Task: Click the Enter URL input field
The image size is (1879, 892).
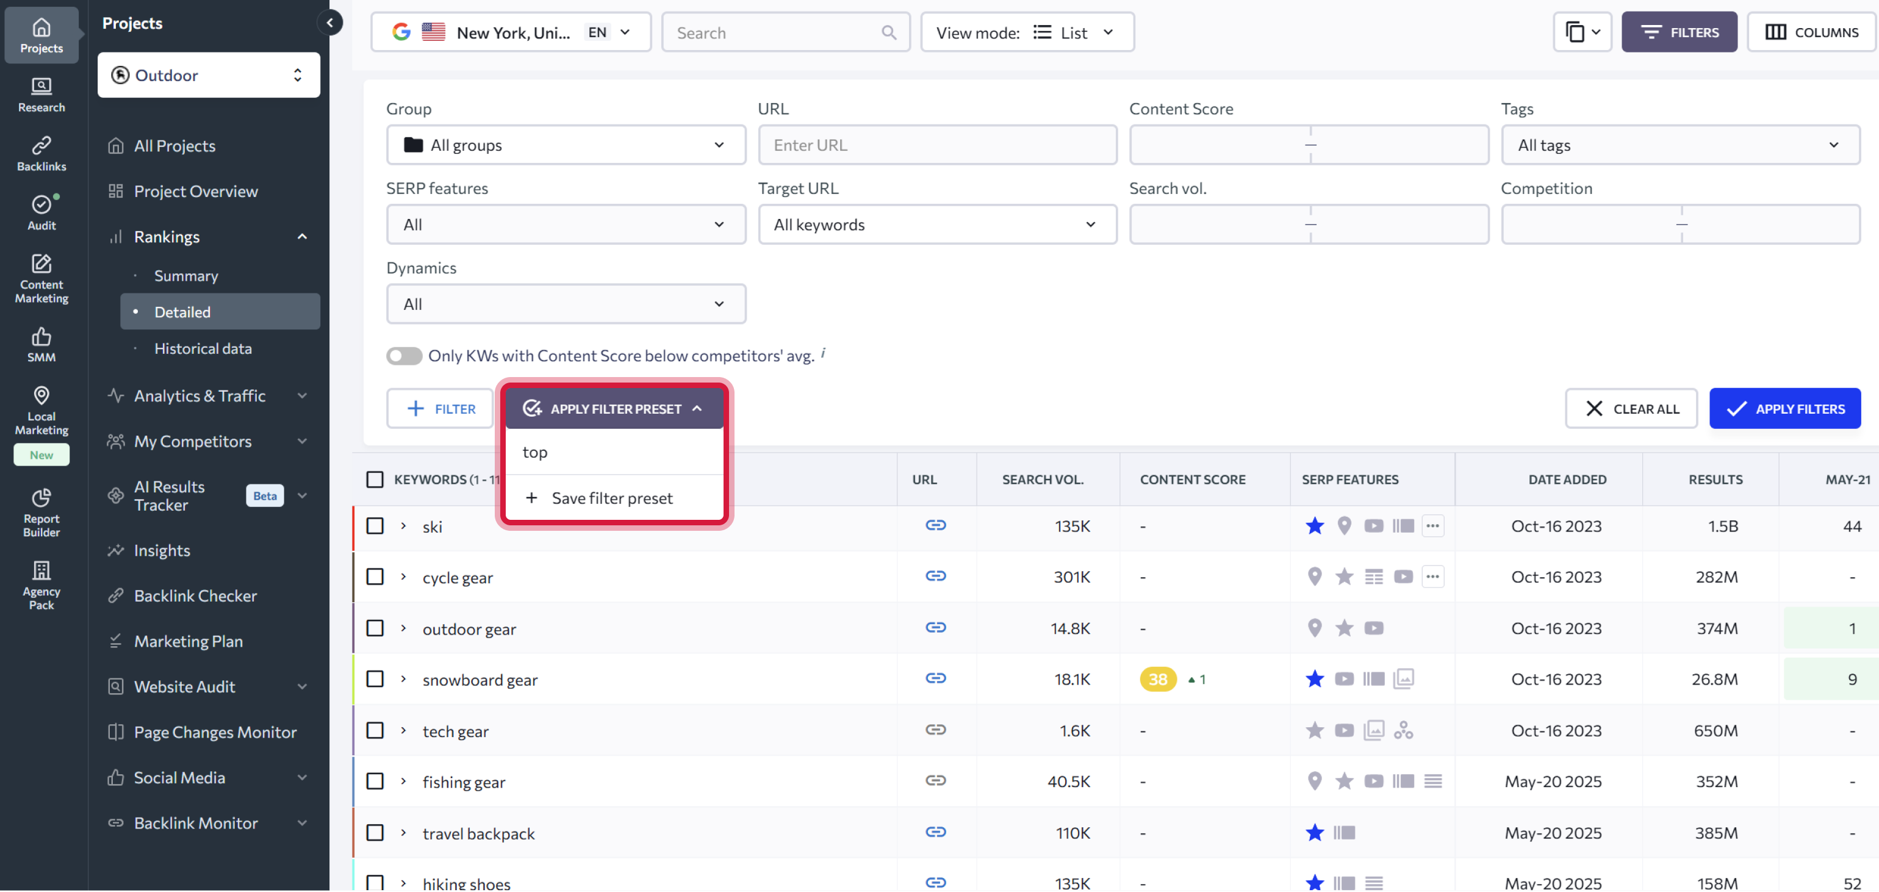Action: coord(937,145)
